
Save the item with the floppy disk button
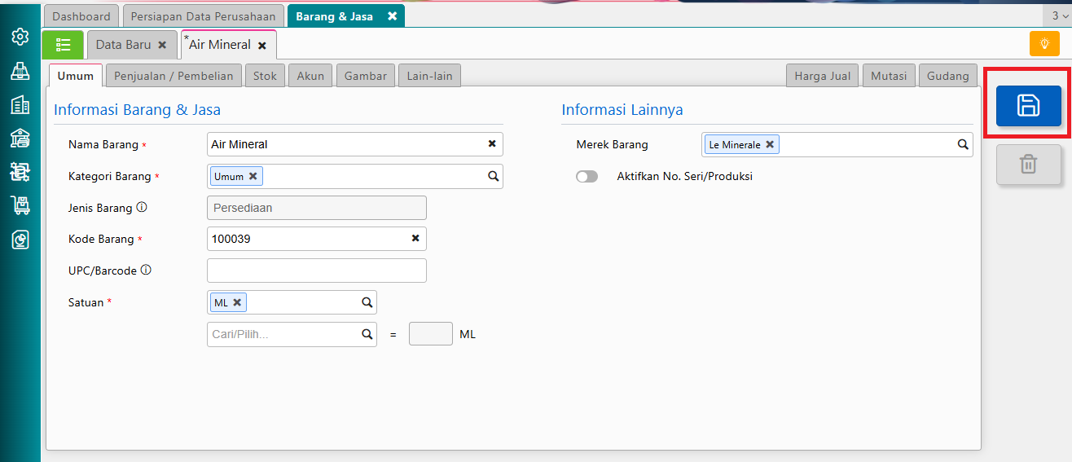pos(1028,105)
